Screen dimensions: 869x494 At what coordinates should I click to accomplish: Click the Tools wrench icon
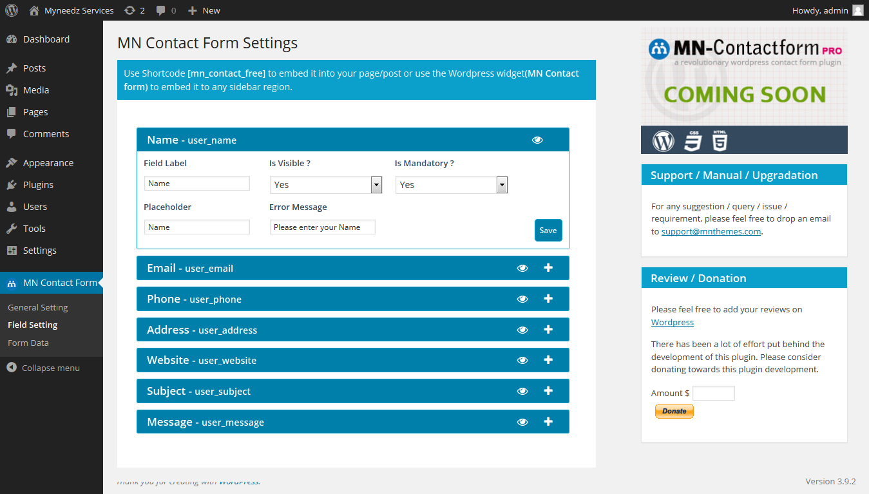(12, 229)
